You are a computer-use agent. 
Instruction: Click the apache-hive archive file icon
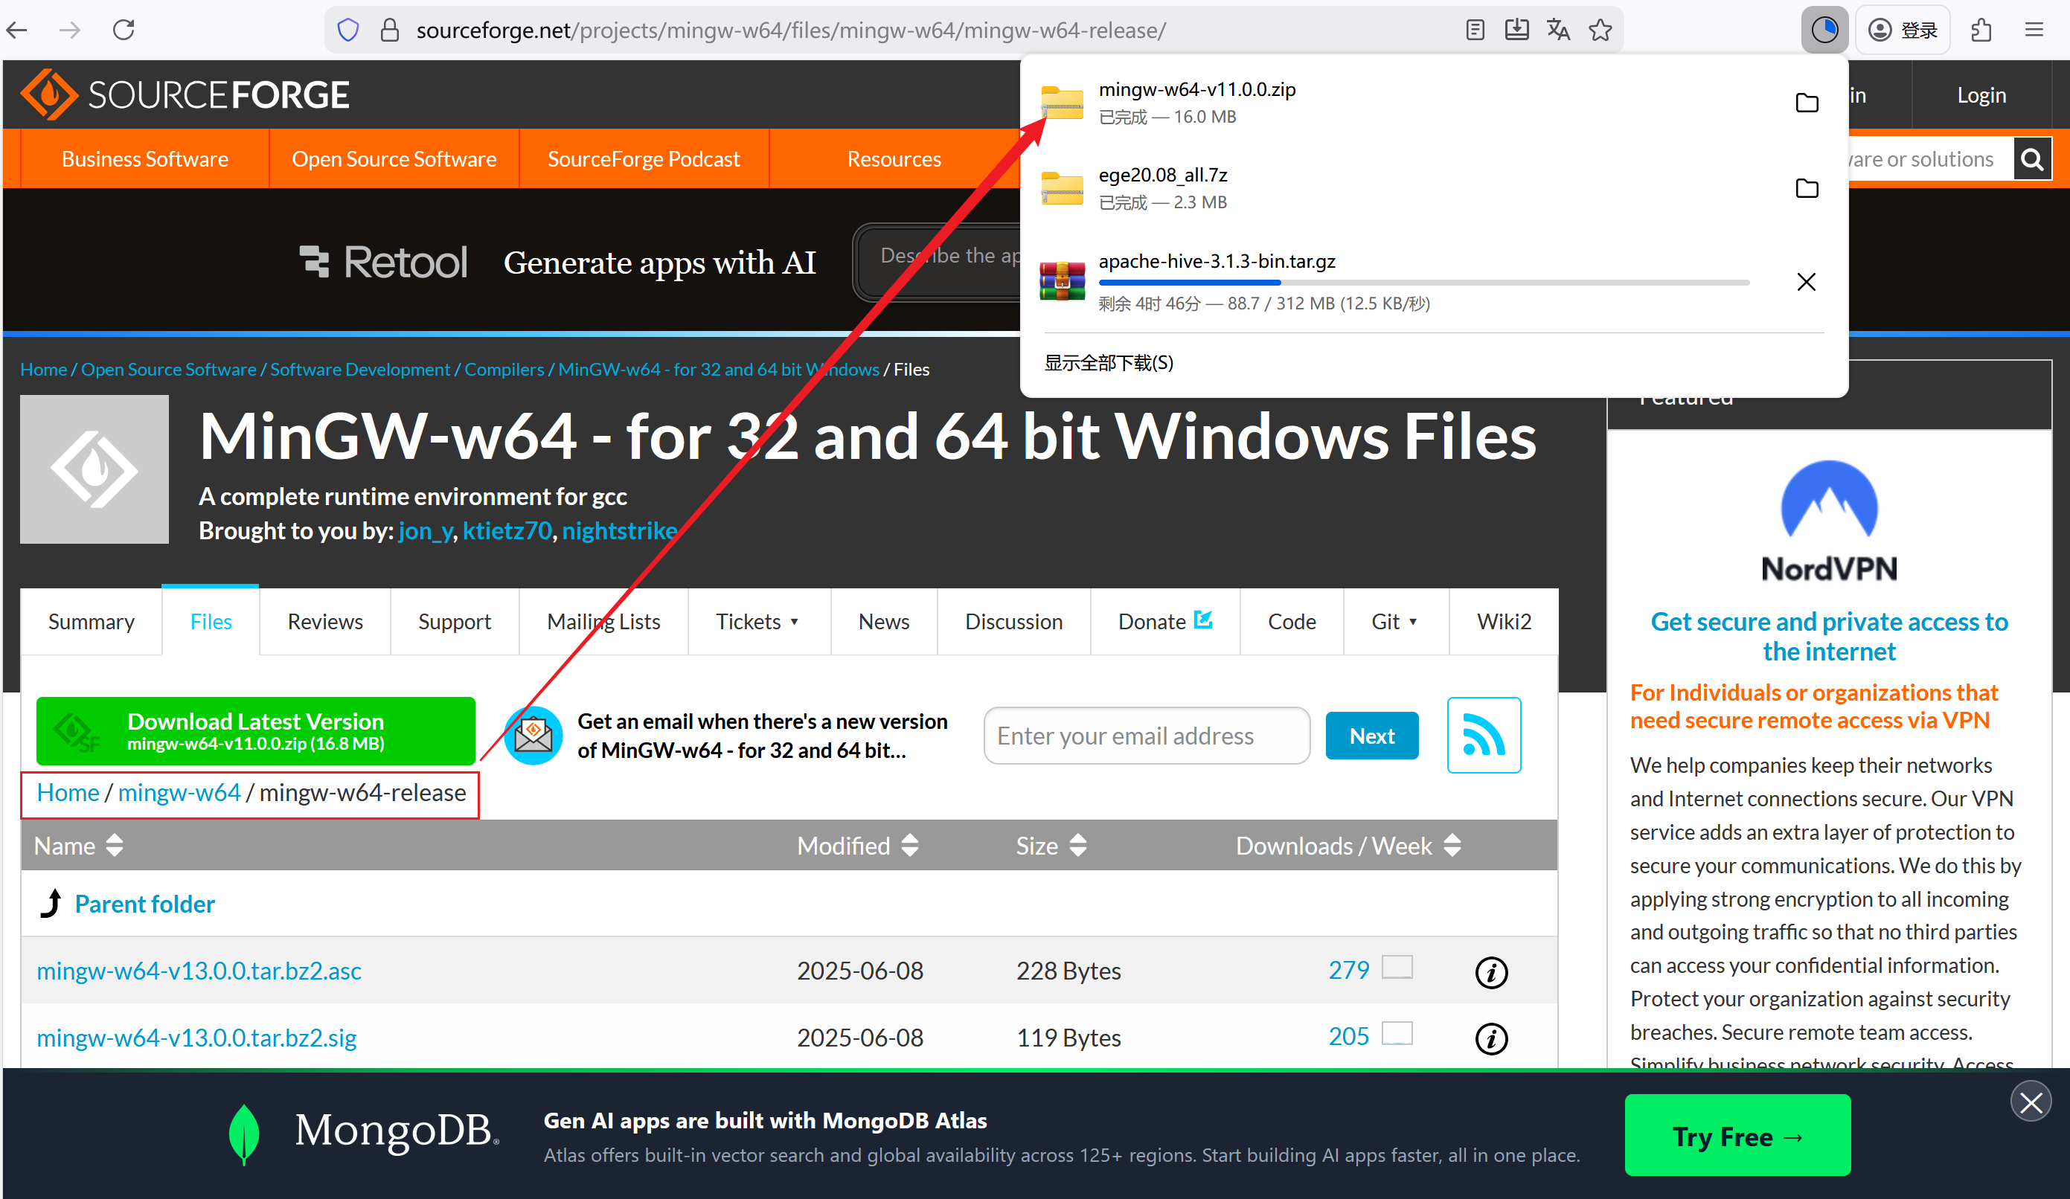point(1061,281)
